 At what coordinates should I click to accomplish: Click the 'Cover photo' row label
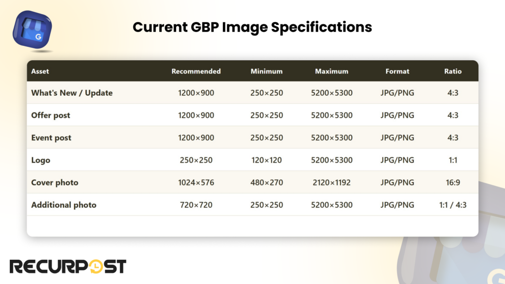55,182
